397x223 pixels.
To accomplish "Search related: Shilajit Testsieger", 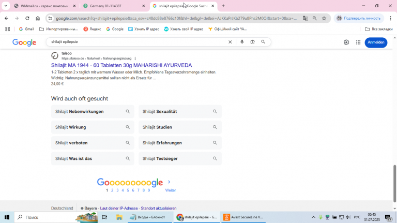I will click(x=180, y=159).
